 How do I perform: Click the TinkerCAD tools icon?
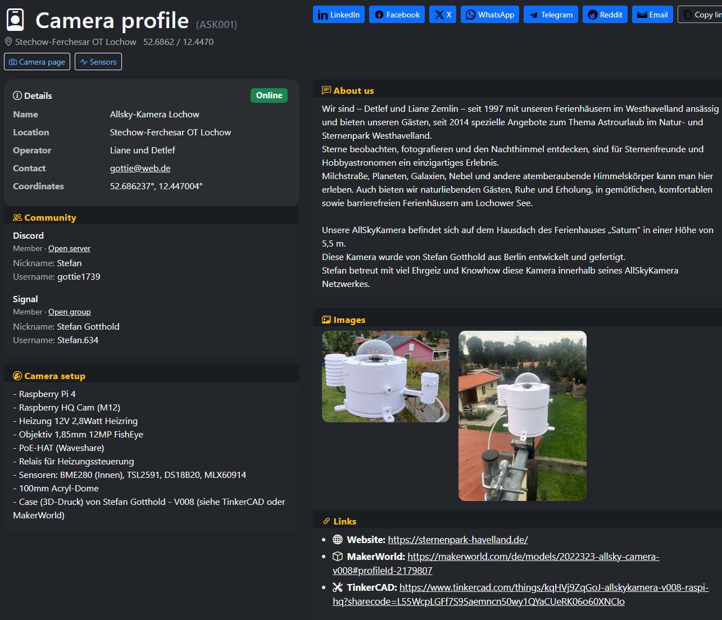(337, 587)
